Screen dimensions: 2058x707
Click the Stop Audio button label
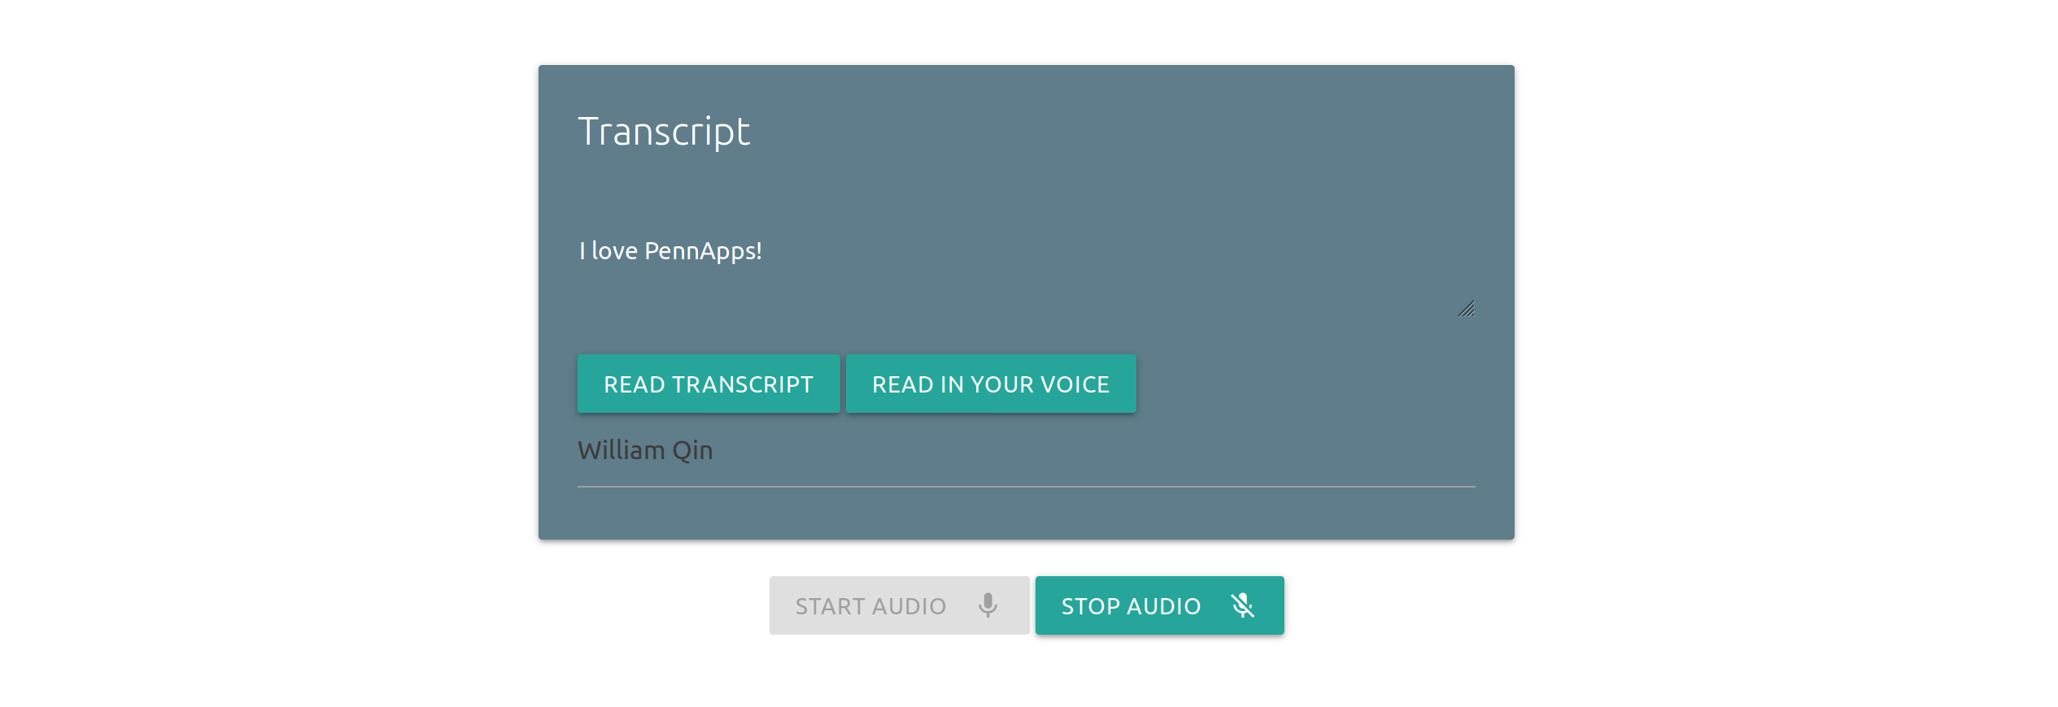tap(1131, 606)
